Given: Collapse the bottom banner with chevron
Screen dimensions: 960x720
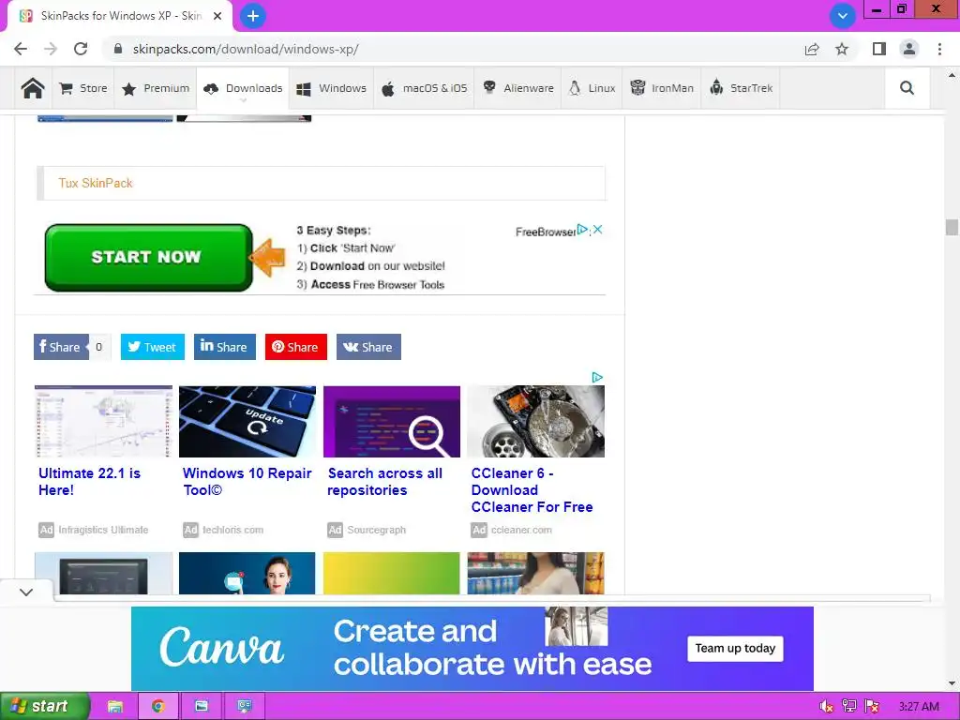Looking at the screenshot, I should [26, 592].
